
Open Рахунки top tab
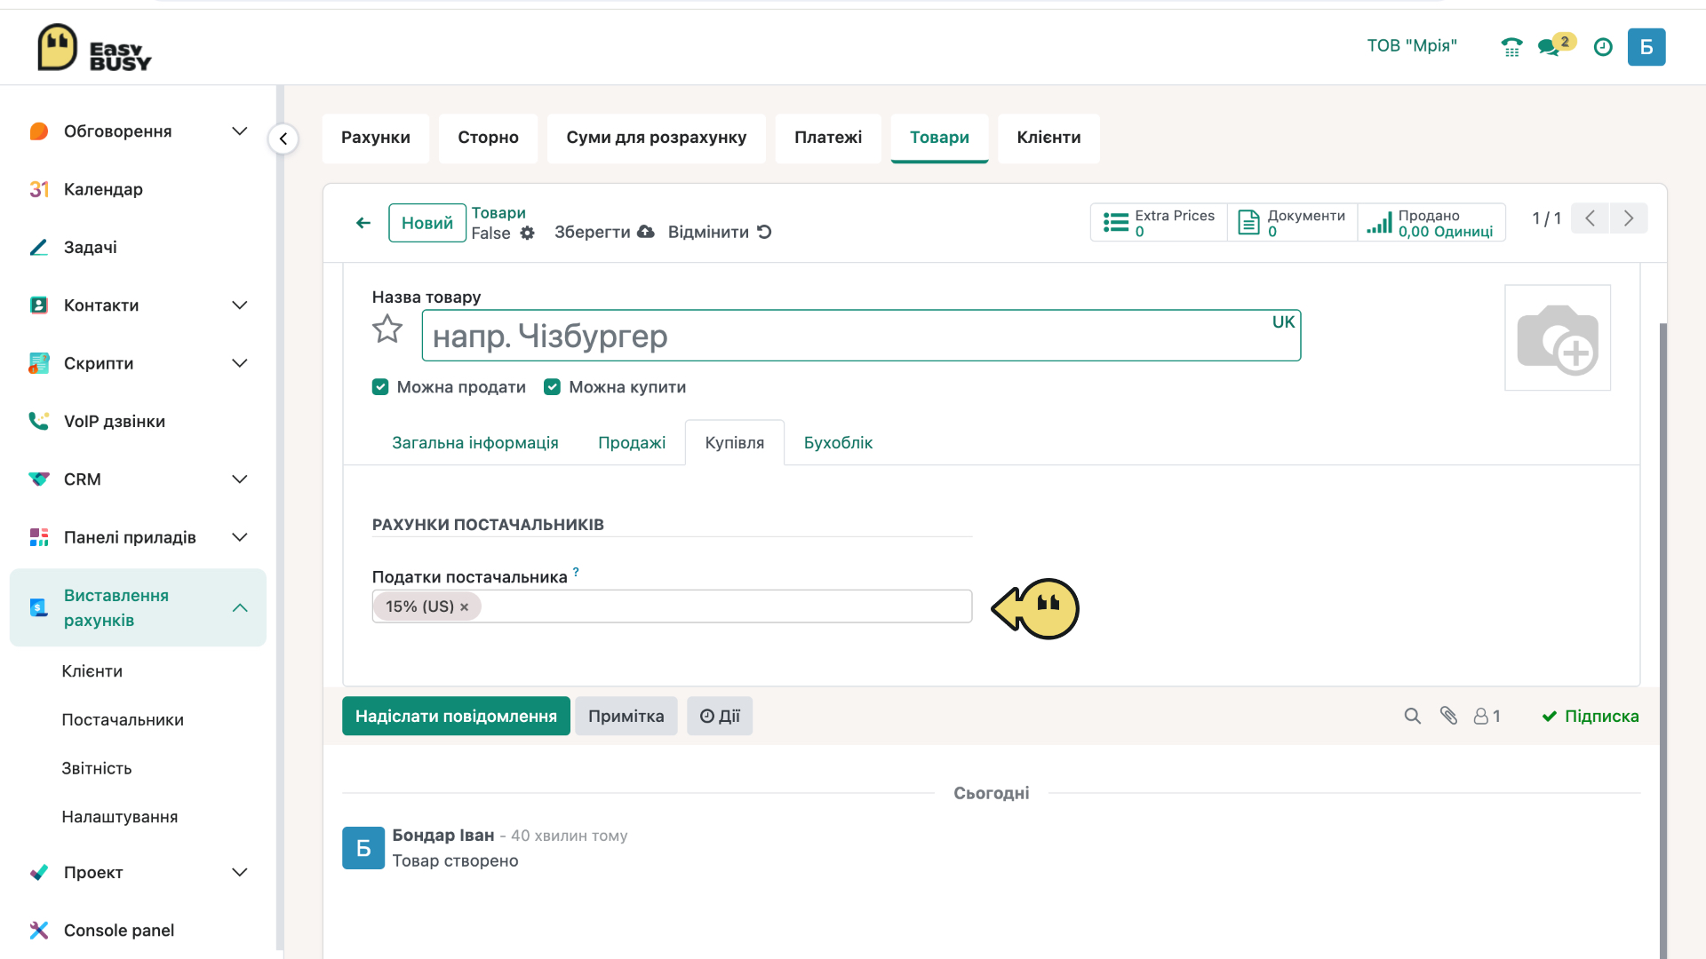(376, 138)
